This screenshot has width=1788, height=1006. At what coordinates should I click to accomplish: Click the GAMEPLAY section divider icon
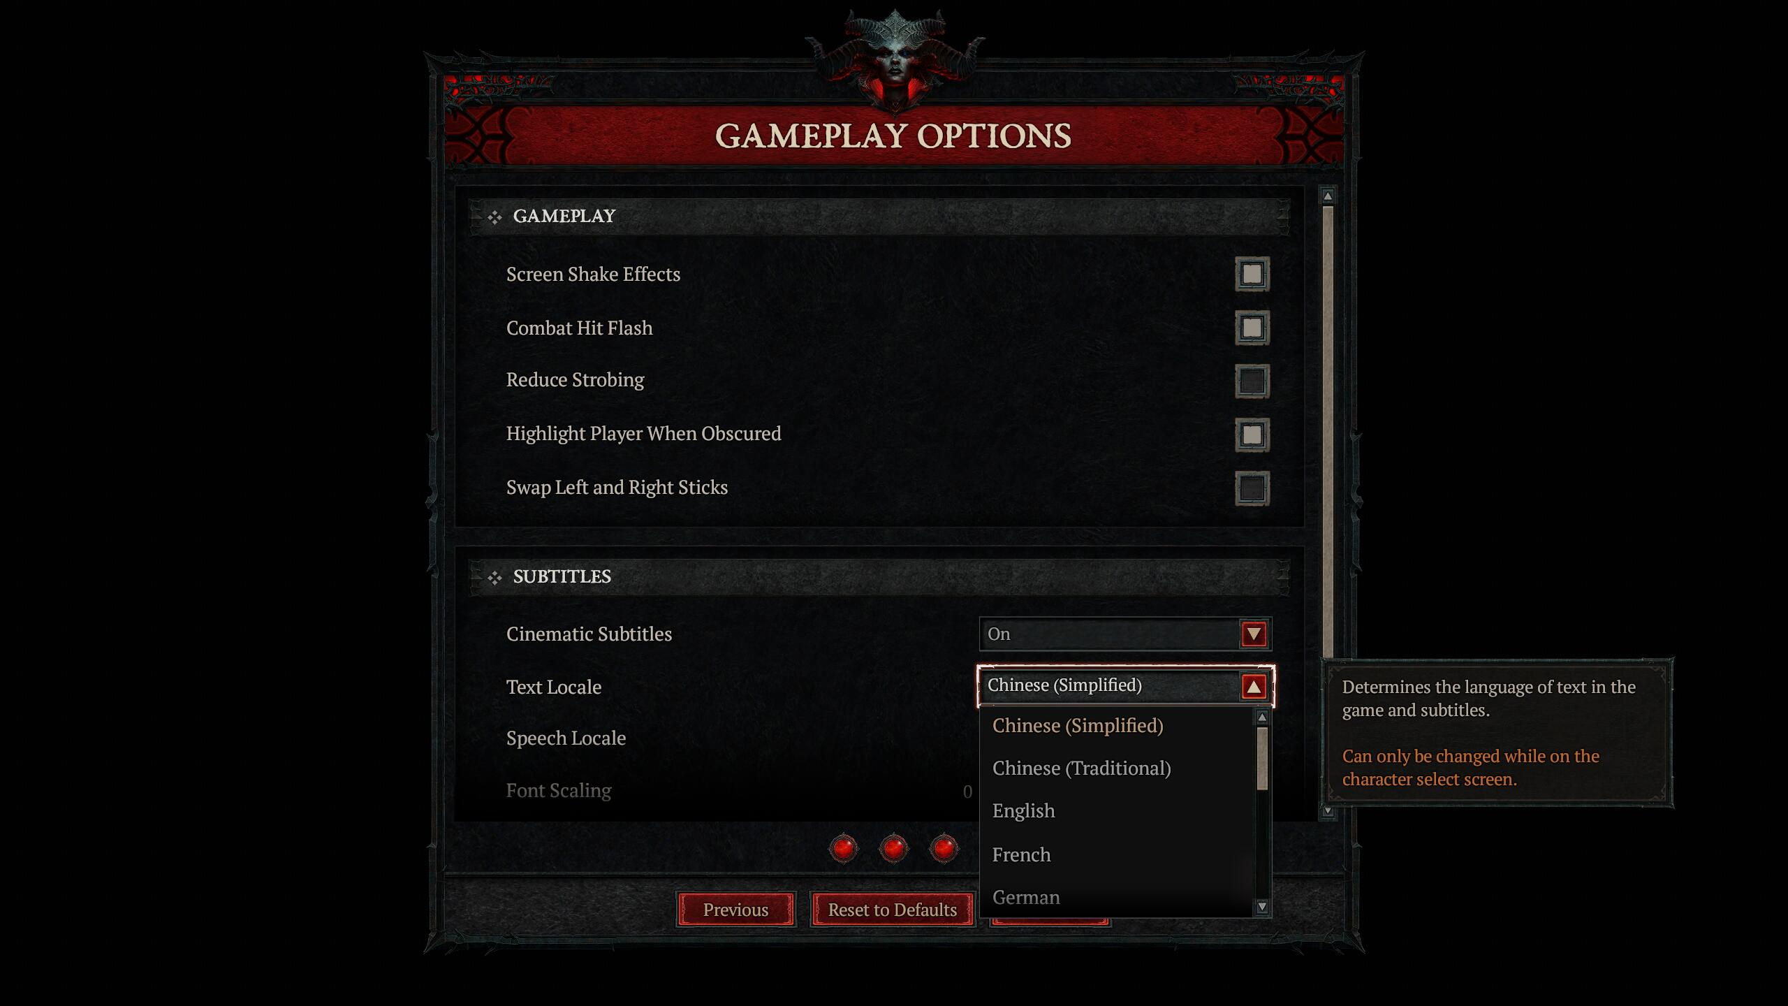click(490, 215)
